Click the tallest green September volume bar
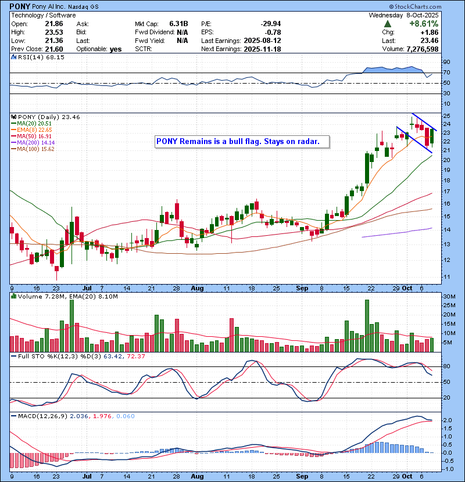The height and width of the screenshot is (482, 465). point(367,326)
